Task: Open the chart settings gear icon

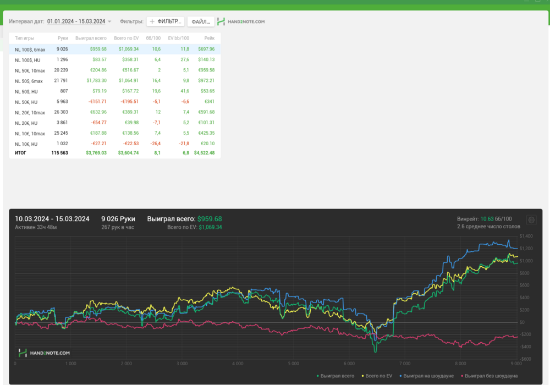Action: (x=531, y=220)
